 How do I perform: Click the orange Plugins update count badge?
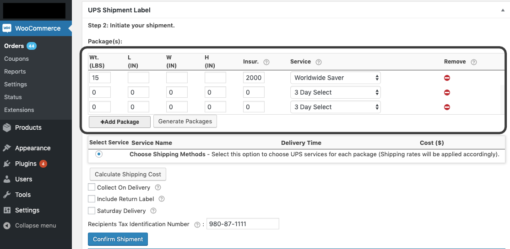[x=43, y=164]
